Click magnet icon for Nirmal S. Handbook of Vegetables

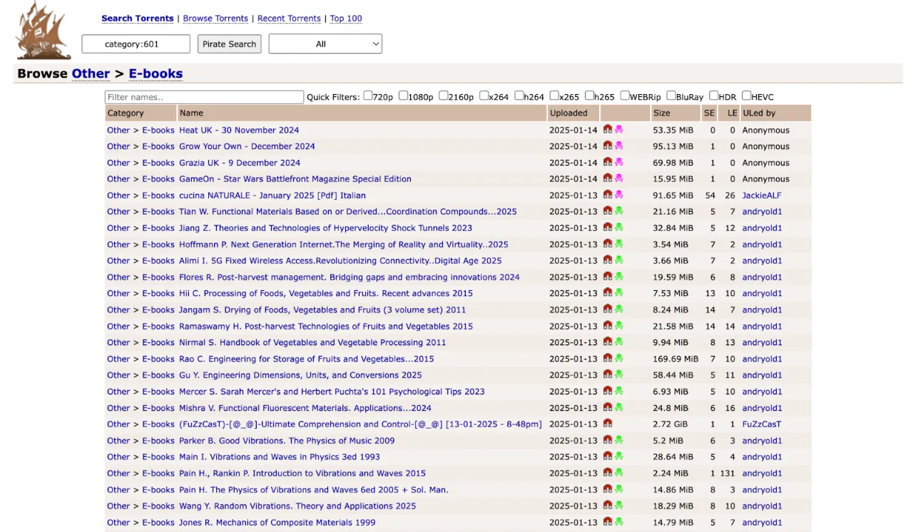[608, 342]
